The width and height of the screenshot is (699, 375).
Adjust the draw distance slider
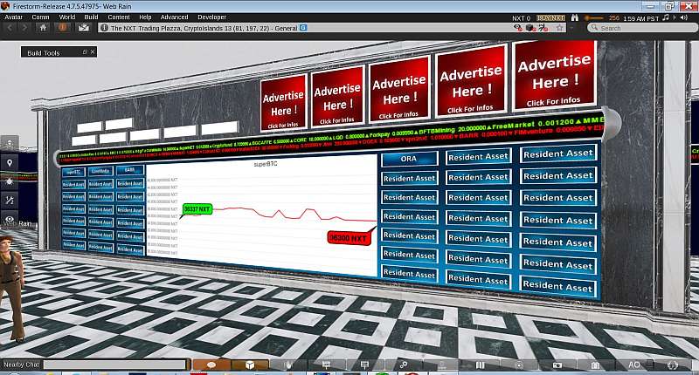(x=595, y=17)
